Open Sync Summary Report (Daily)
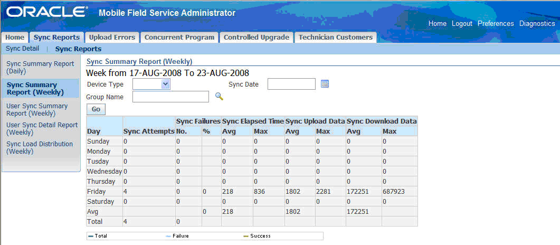560x245 pixels. point(40,67)
